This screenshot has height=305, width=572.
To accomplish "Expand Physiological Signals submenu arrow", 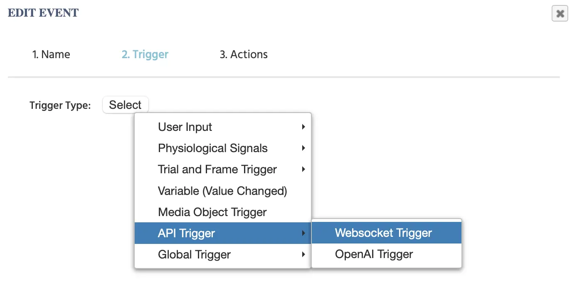I will [x=303, y=148].
